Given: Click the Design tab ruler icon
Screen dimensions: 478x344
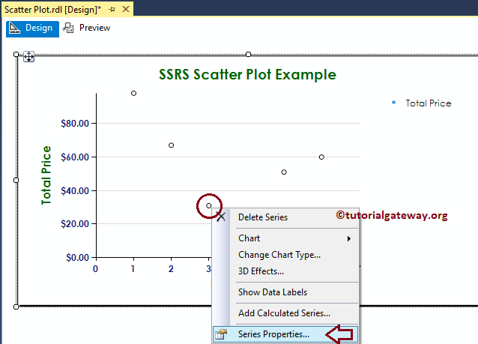Looking at the screenshot, I should [14, 28].
